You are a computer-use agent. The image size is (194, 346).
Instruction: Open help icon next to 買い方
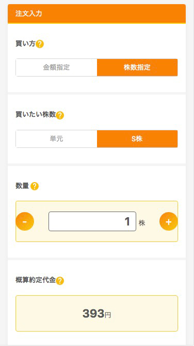pyautogui.click(x=40, y=44)
